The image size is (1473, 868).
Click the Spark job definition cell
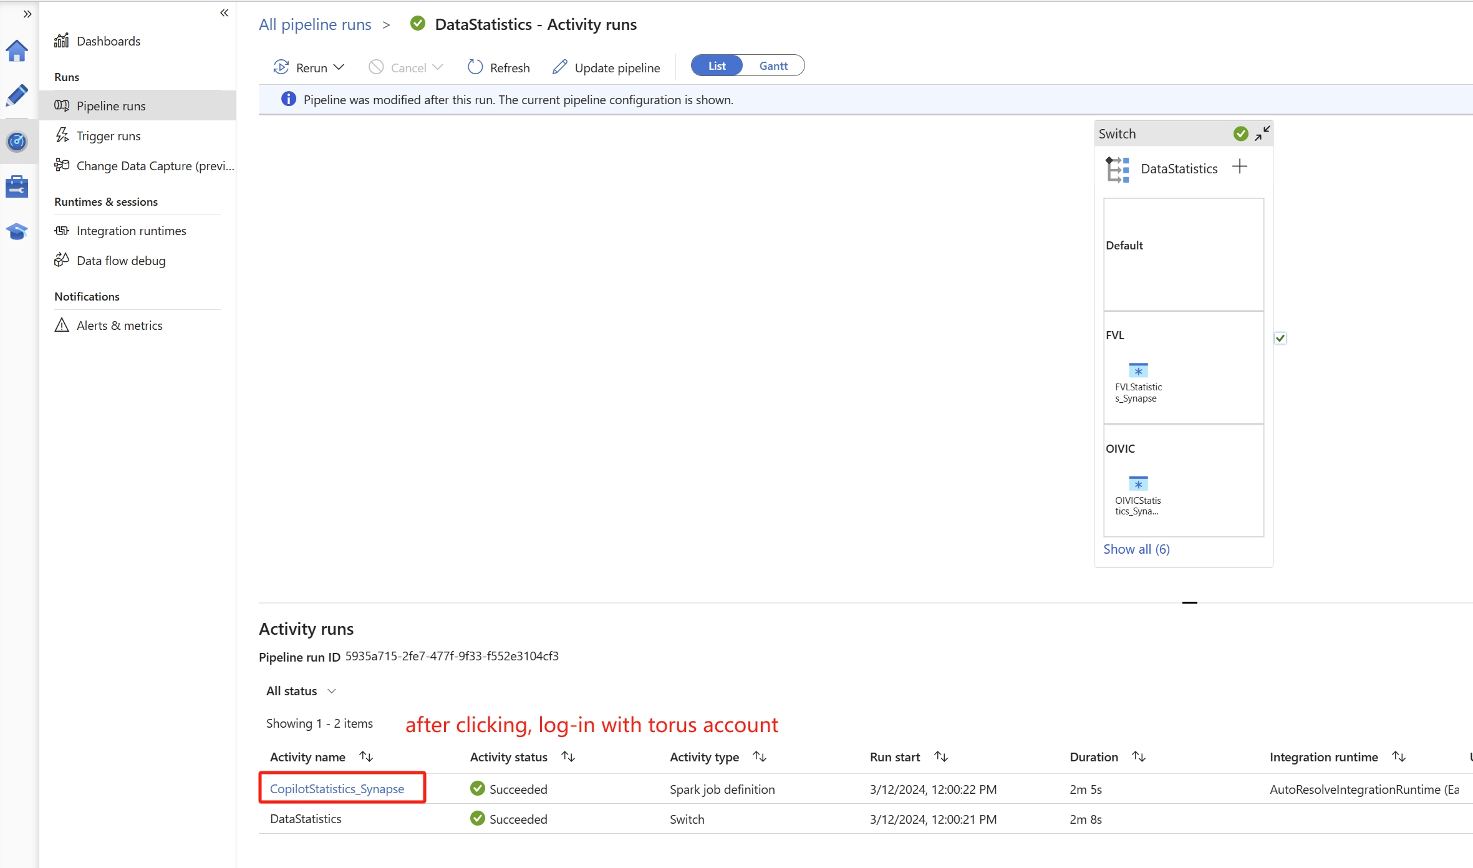(722, 789)
